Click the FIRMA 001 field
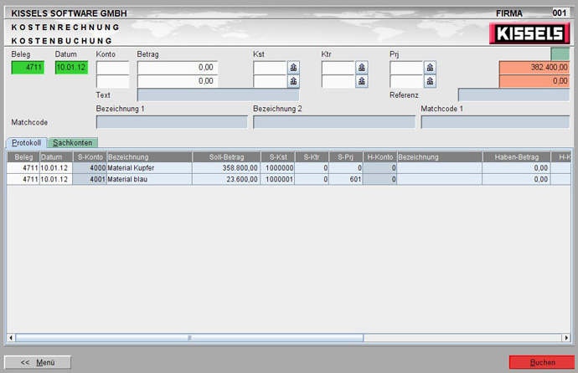Screen dimensions: 578x373 (560, 13)
